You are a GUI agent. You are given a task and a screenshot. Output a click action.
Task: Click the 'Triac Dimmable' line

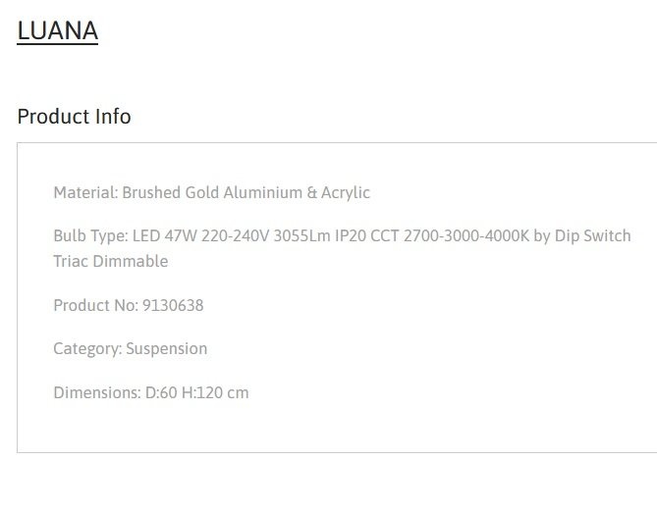(111, 261)
